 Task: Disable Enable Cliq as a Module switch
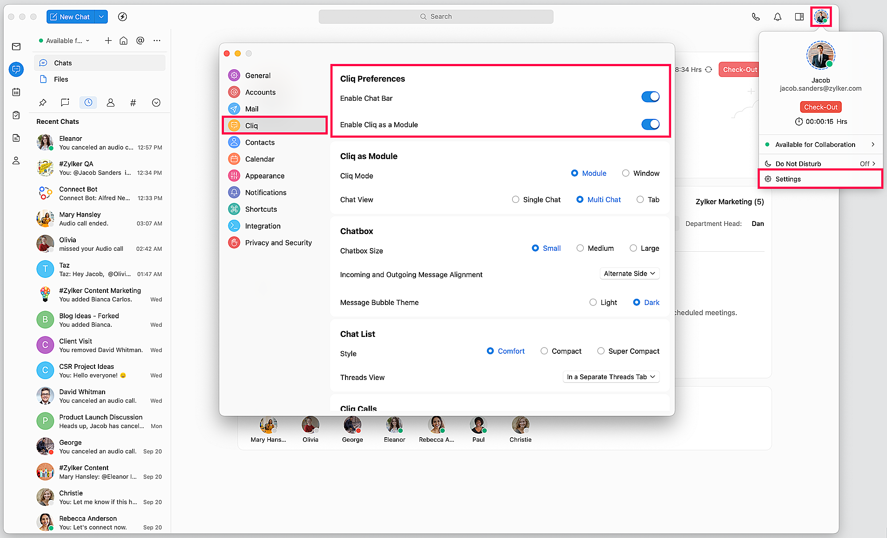pos(650,124)
